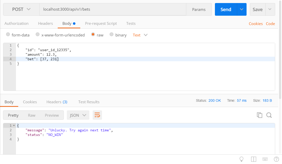Select the response Body tab
Viewport: 282px width, 164px height.
point(9,102)
